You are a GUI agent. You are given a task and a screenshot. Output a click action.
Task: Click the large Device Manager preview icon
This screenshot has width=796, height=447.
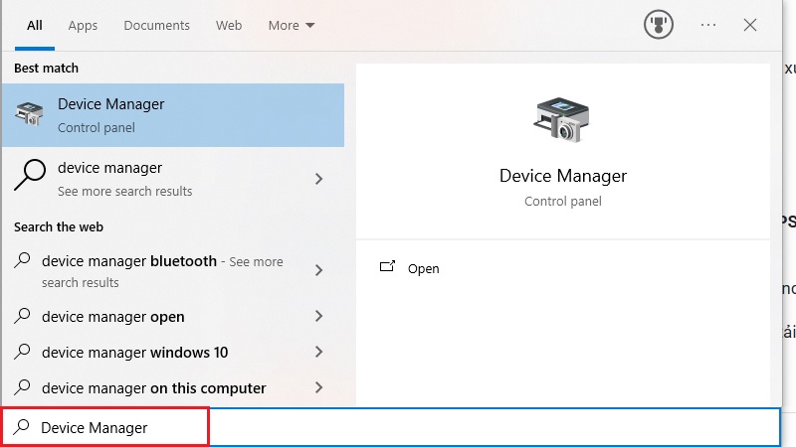click(x=561, y=120)
